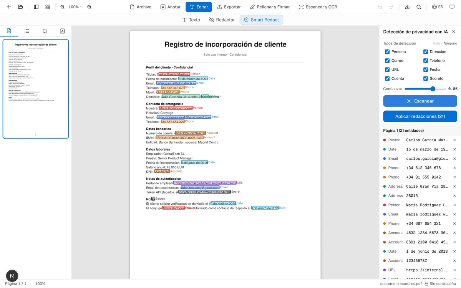Viewport: 461px width, 288px height.
Task: Toggle the Dirección checkbox
Action: pos(426,51)
